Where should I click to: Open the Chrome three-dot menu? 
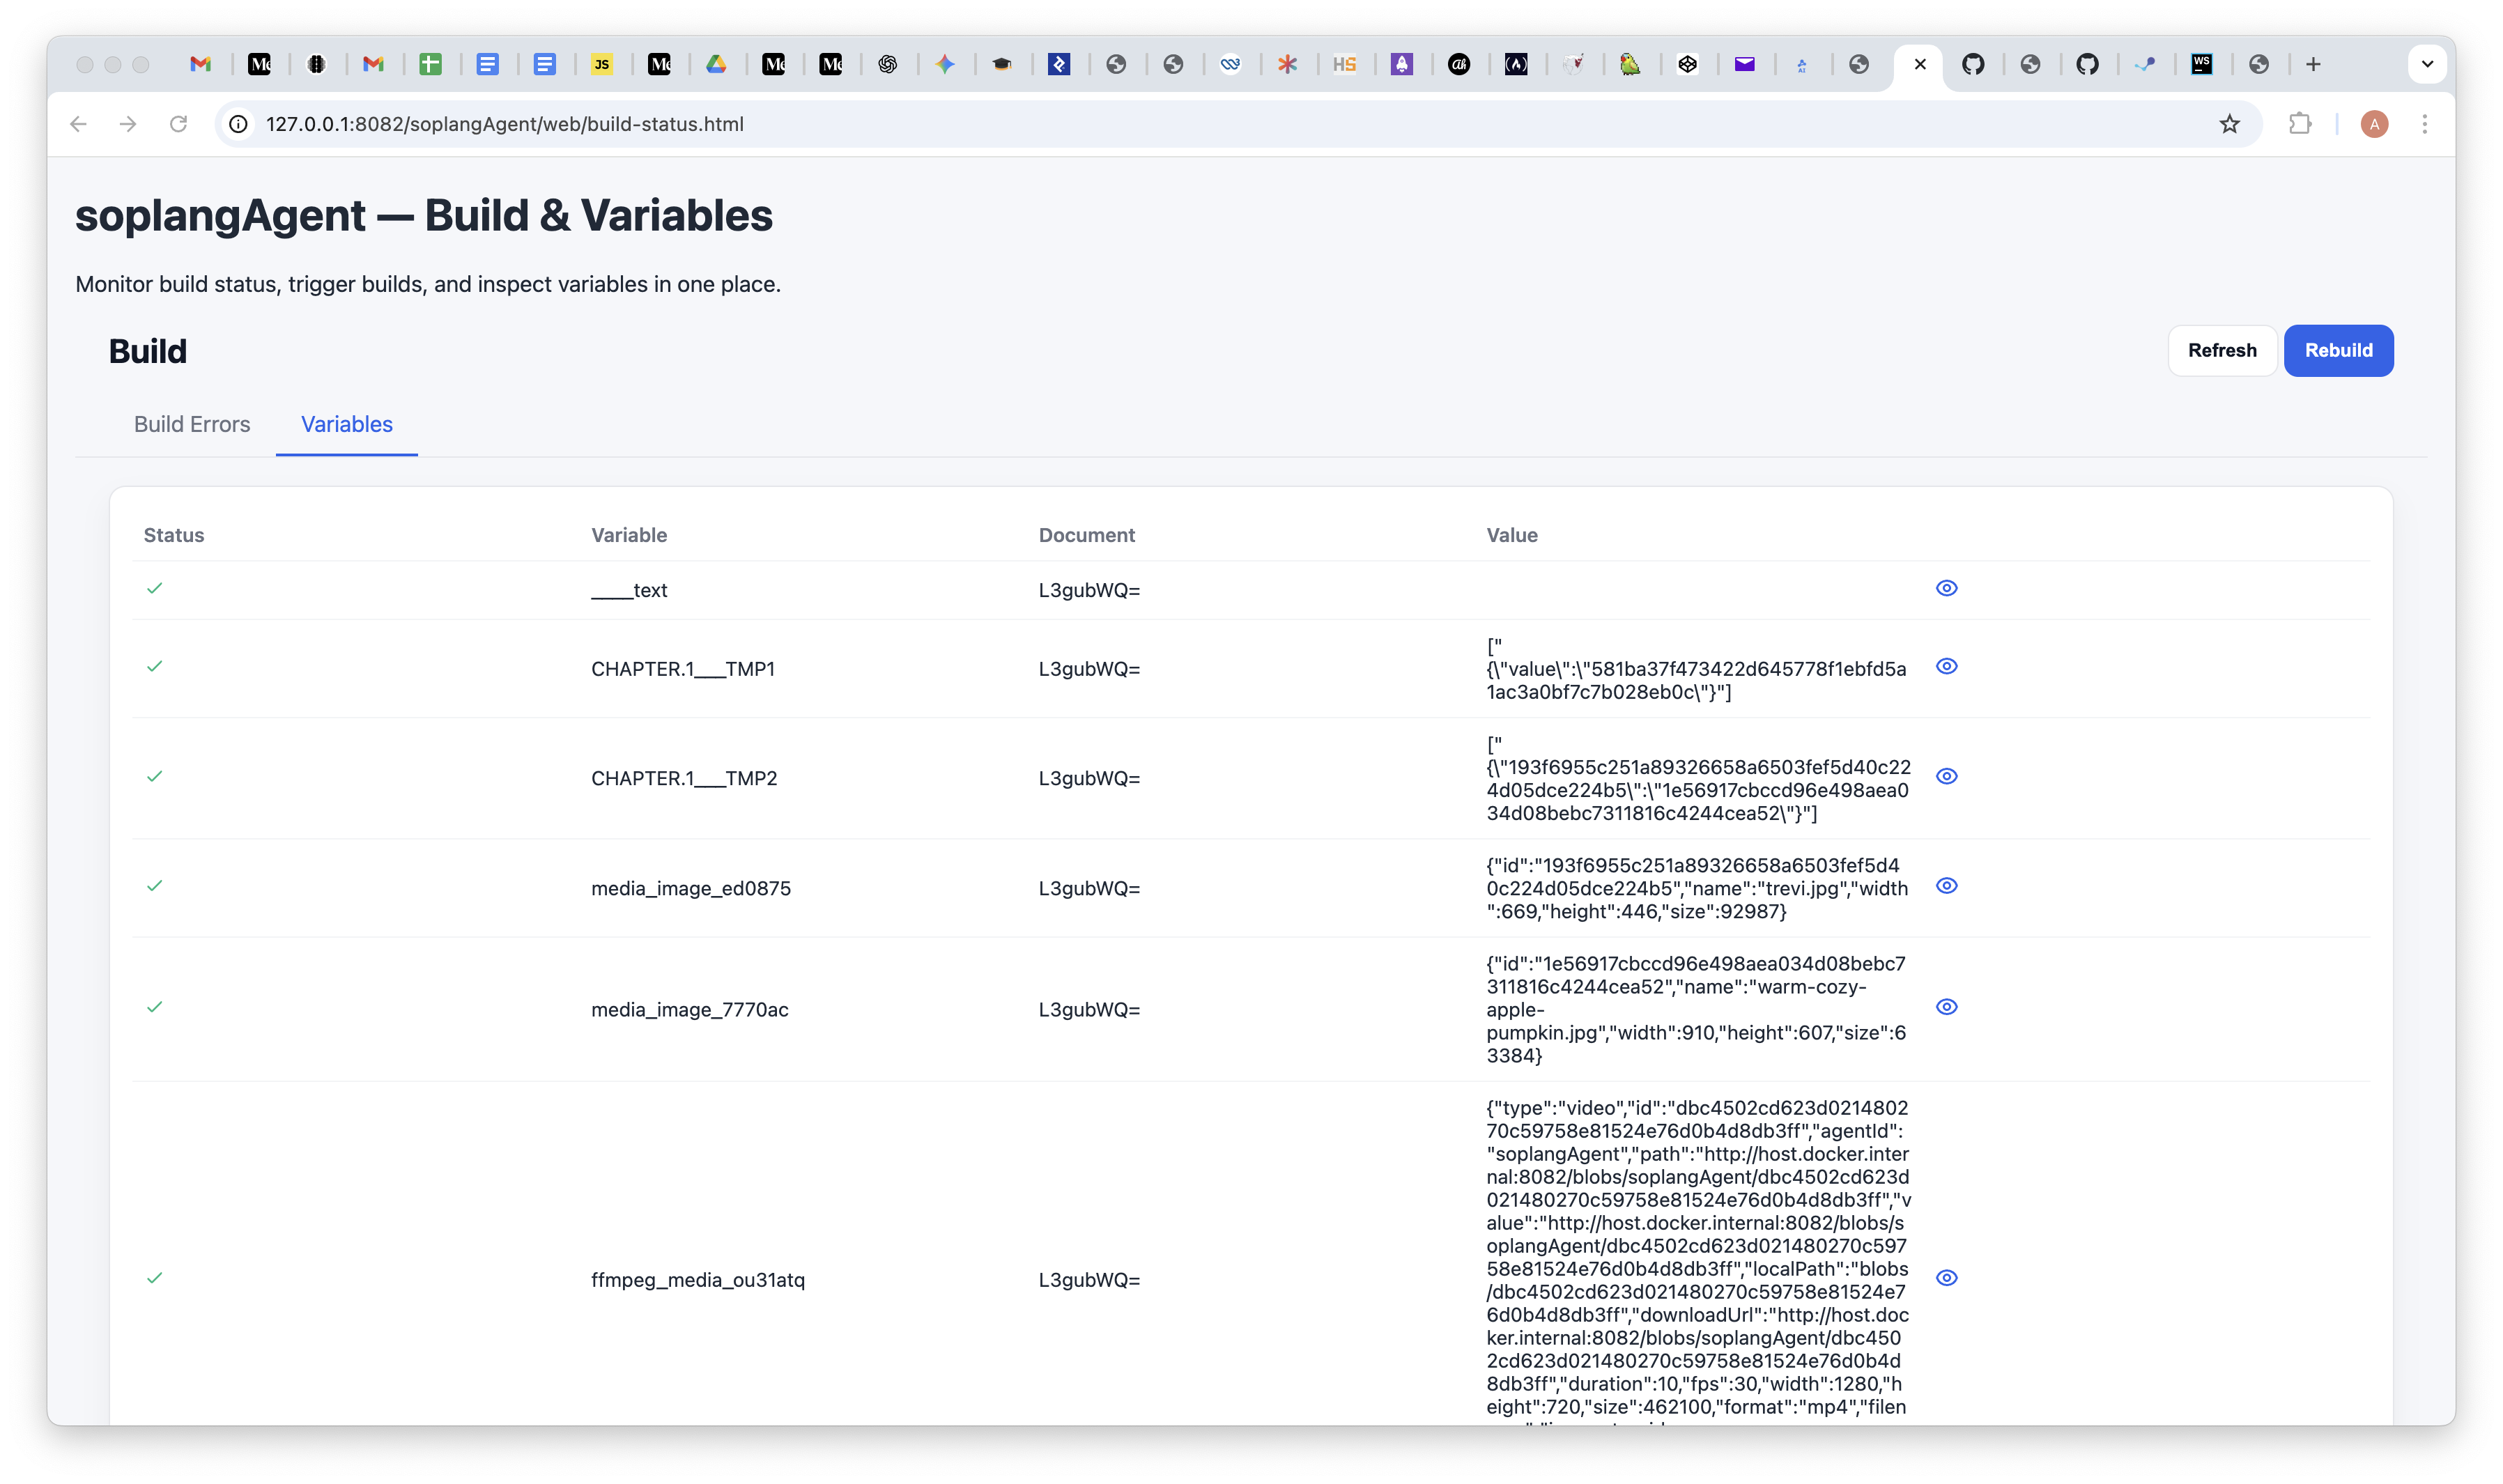(x=2424, y=124)
